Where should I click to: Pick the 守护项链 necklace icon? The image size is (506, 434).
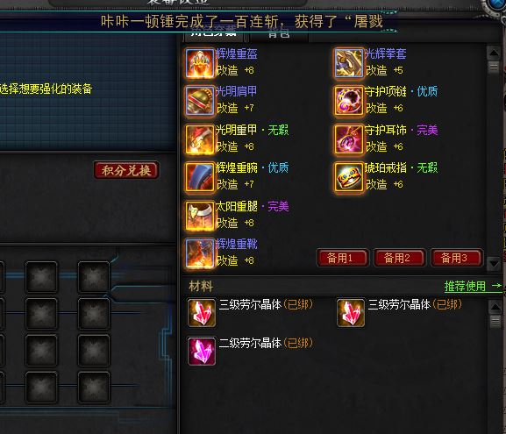(348, 101)
